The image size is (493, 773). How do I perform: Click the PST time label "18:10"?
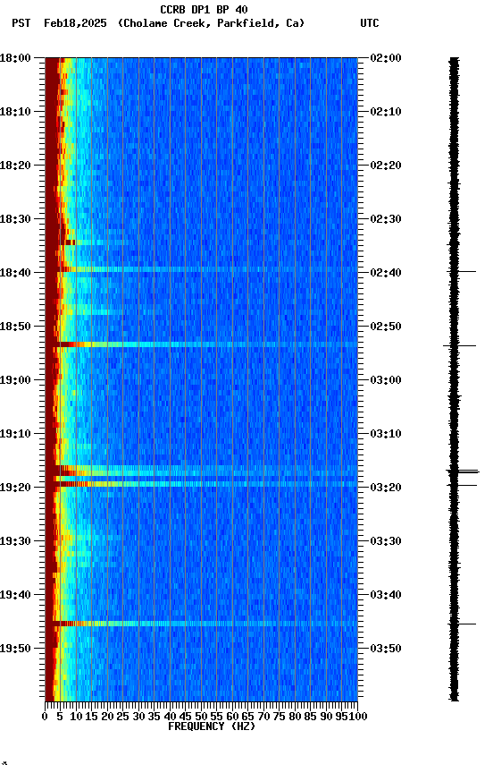pos(15,112)
